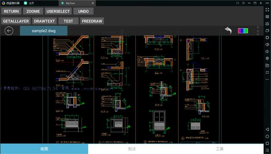The height and width of the screenshot is (154, 271).
Task: Click the Android recent apps square
Action: click(x=267, y=143)
